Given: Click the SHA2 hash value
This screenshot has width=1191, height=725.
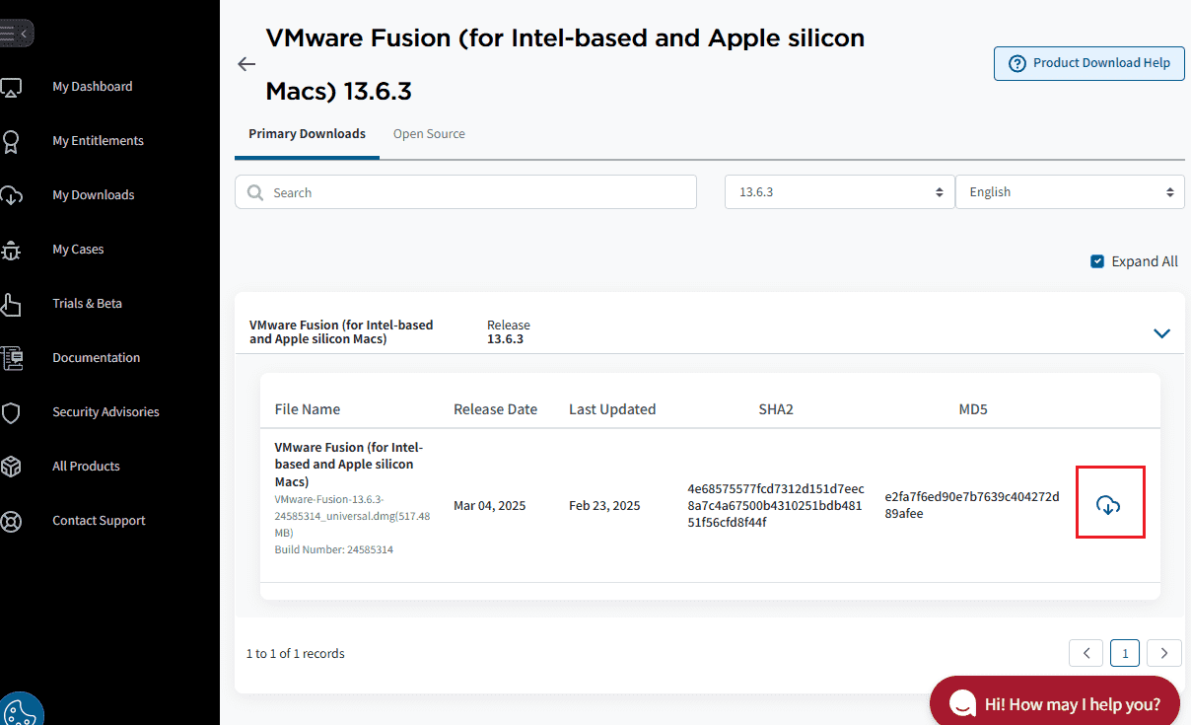Looking at the screenshot, I should tap(776, 505).
